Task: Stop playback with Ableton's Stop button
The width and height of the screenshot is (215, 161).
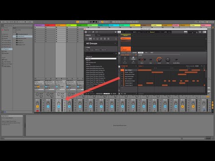Action: pos(94,22)
